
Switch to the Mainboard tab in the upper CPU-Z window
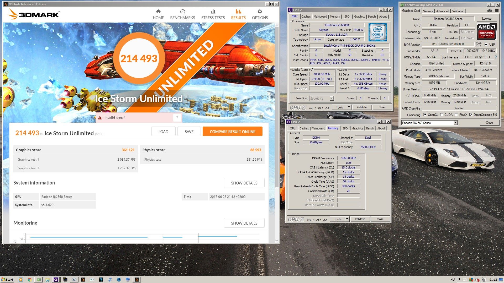pos(320,17)
